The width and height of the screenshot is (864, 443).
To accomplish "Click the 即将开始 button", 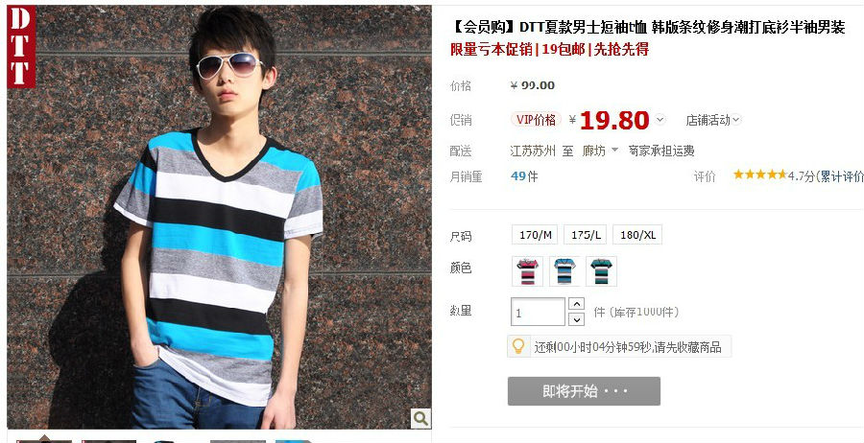I will tap(584, 391).
